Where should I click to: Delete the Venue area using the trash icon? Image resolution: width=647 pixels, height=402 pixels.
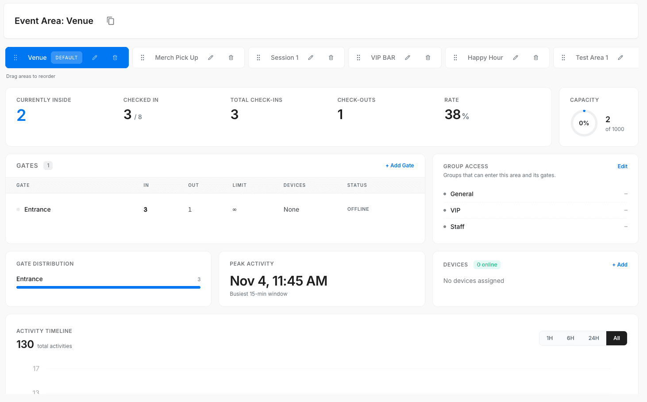[x=115, y=57]
